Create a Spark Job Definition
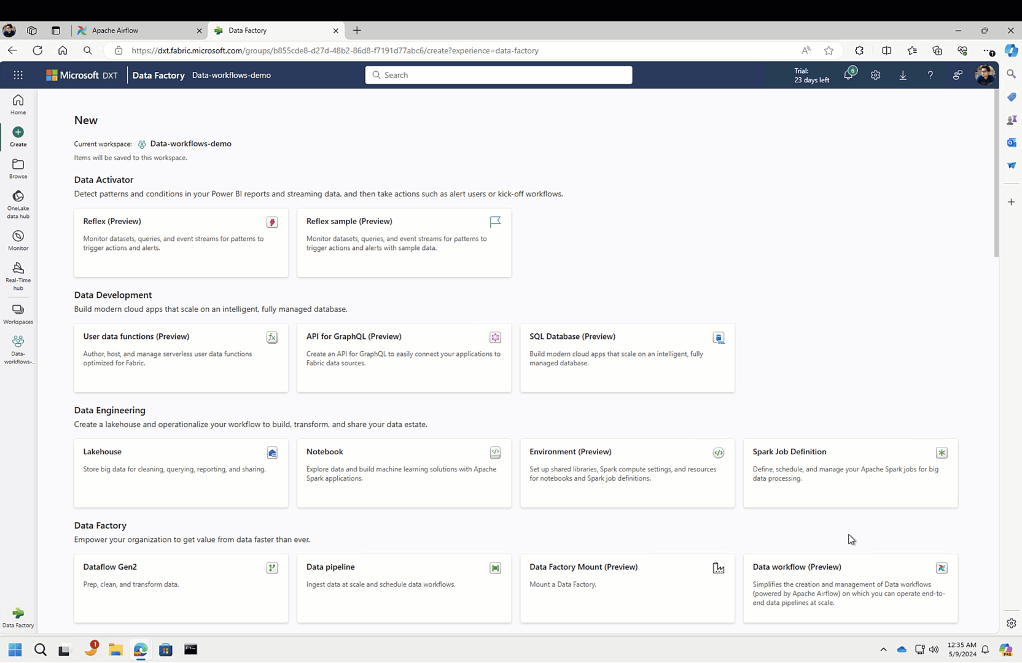 pyautogui.click(x=851, y=473)
